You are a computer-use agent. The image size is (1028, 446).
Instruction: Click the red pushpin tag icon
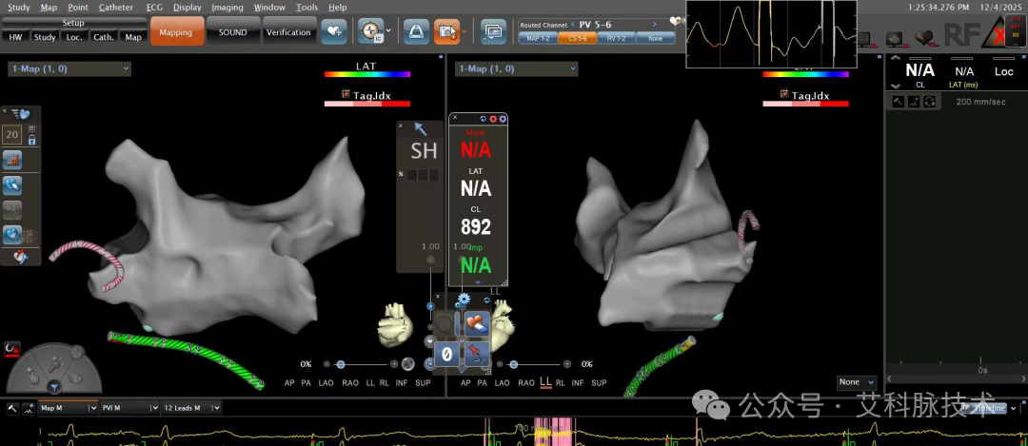tap(477, 354)
